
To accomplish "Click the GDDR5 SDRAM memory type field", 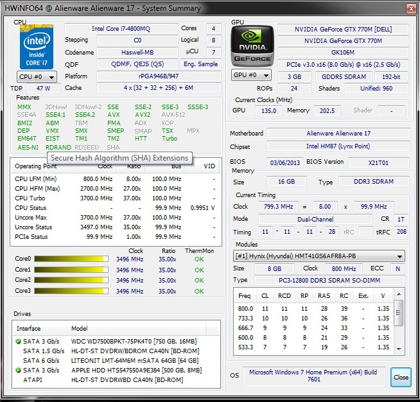I will [344, 77].
